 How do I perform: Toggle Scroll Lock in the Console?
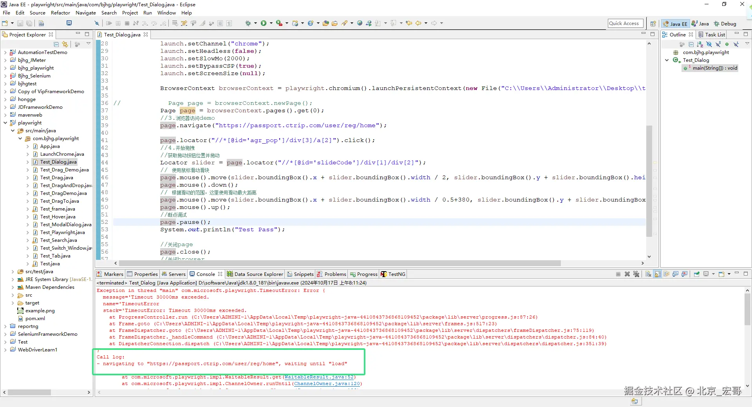(657, 274)
